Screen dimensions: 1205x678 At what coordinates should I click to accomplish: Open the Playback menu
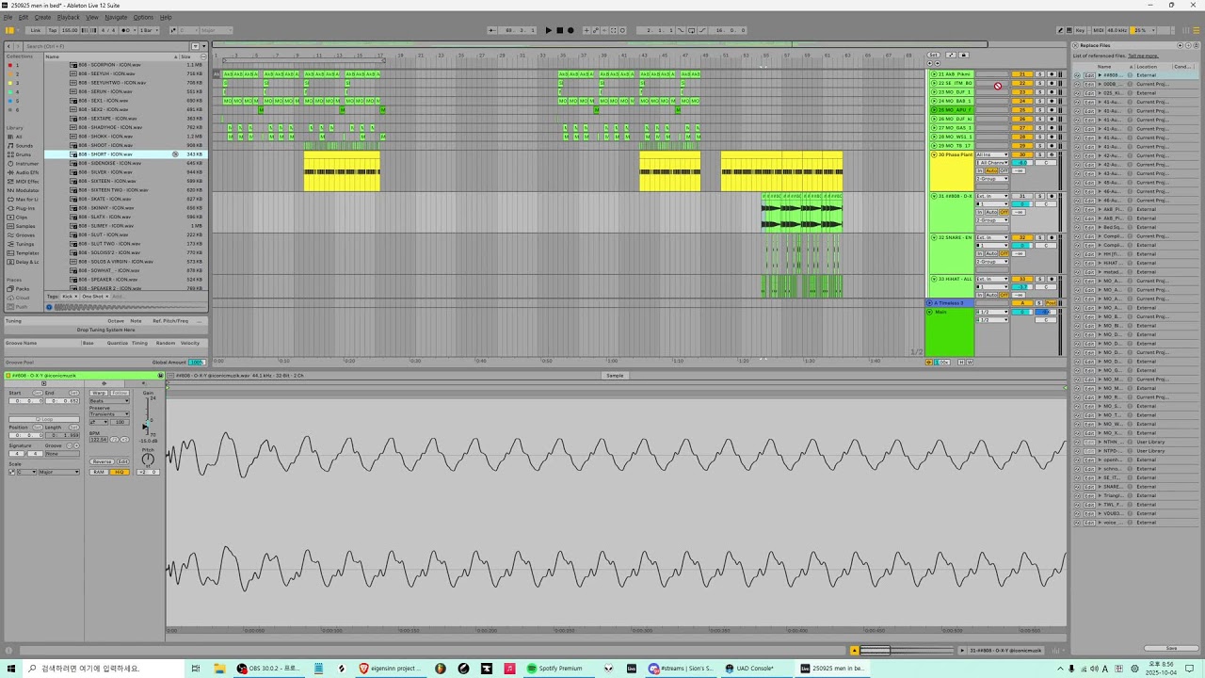[x=68, y=17]
